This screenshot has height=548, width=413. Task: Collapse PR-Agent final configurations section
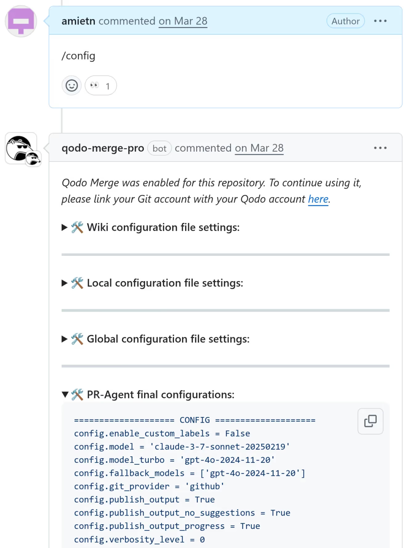[148, 394]
